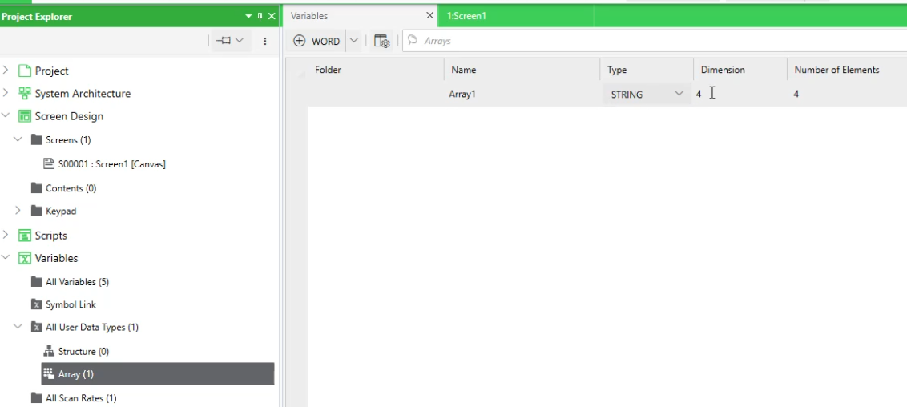Select Symbol Link in the tree

71,304
